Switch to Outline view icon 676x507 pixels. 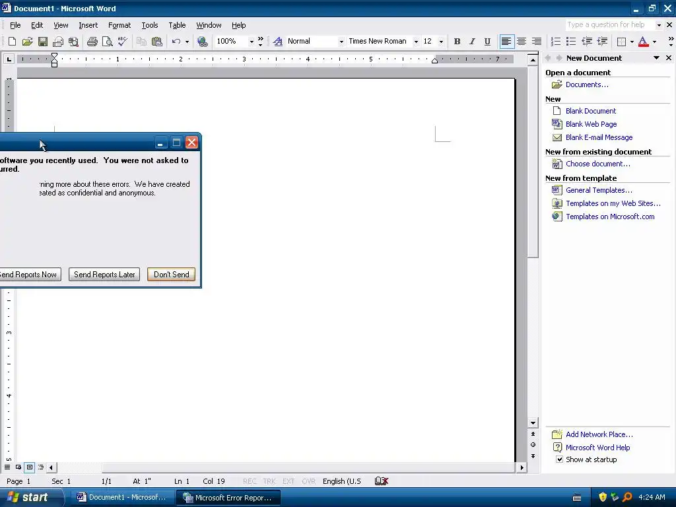(x=41, y=467)
